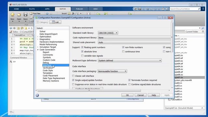
Task: Click the Configure Model Functions button
Action: point(87,88)
